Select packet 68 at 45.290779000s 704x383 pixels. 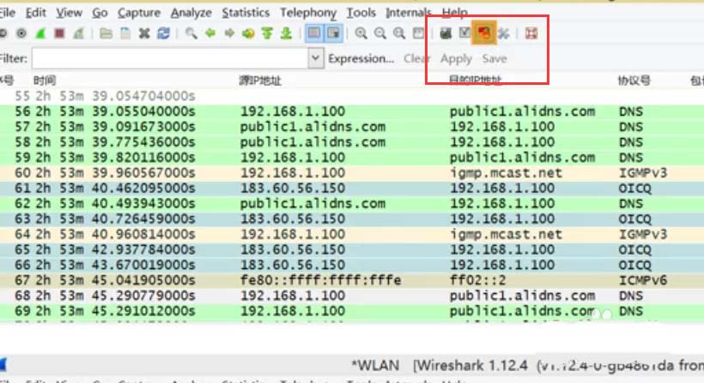coord(352,296)
